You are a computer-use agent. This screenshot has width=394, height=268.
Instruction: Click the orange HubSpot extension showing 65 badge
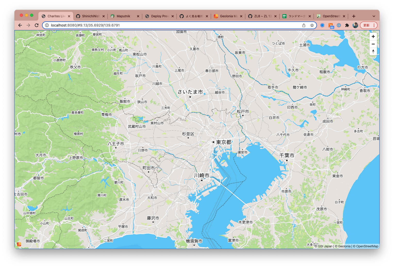(331, 25)
